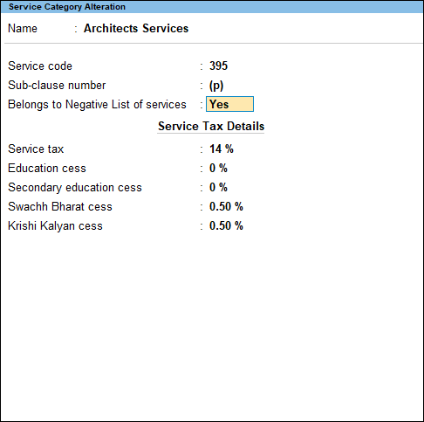Image resolution: width=424 pixels, height=422 pixels.
Task: Click the Service Tax Details heading
Action: click(x=211, y=126)
